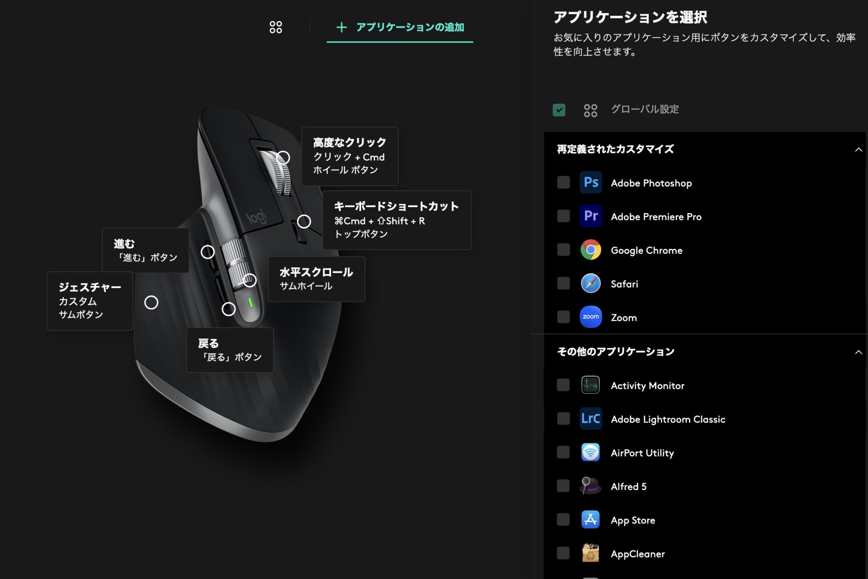Check the Google Chrome checkbox
Image resolution: width=868 pixels, height=579 pixels.
pyautogui.click(x=563, y=250)
